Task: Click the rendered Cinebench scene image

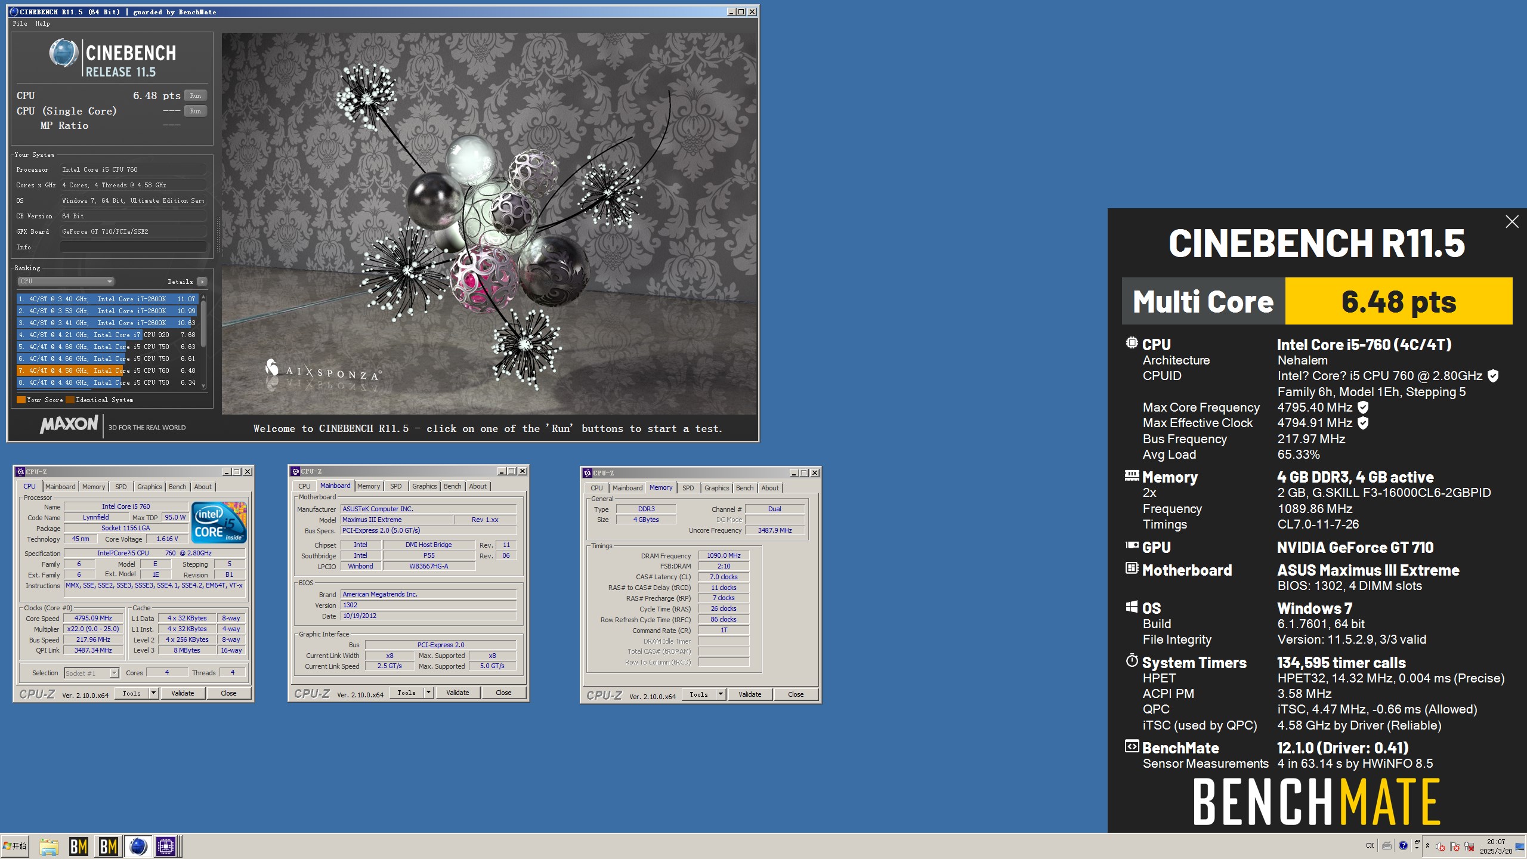Action: [x=489, y=223]
